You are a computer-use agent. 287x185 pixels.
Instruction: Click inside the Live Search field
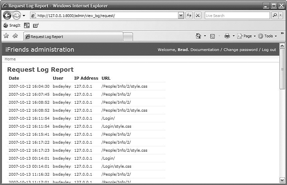pos(237,15)
